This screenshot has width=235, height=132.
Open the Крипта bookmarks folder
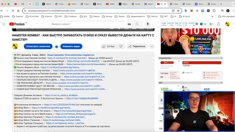pos(47,16)
